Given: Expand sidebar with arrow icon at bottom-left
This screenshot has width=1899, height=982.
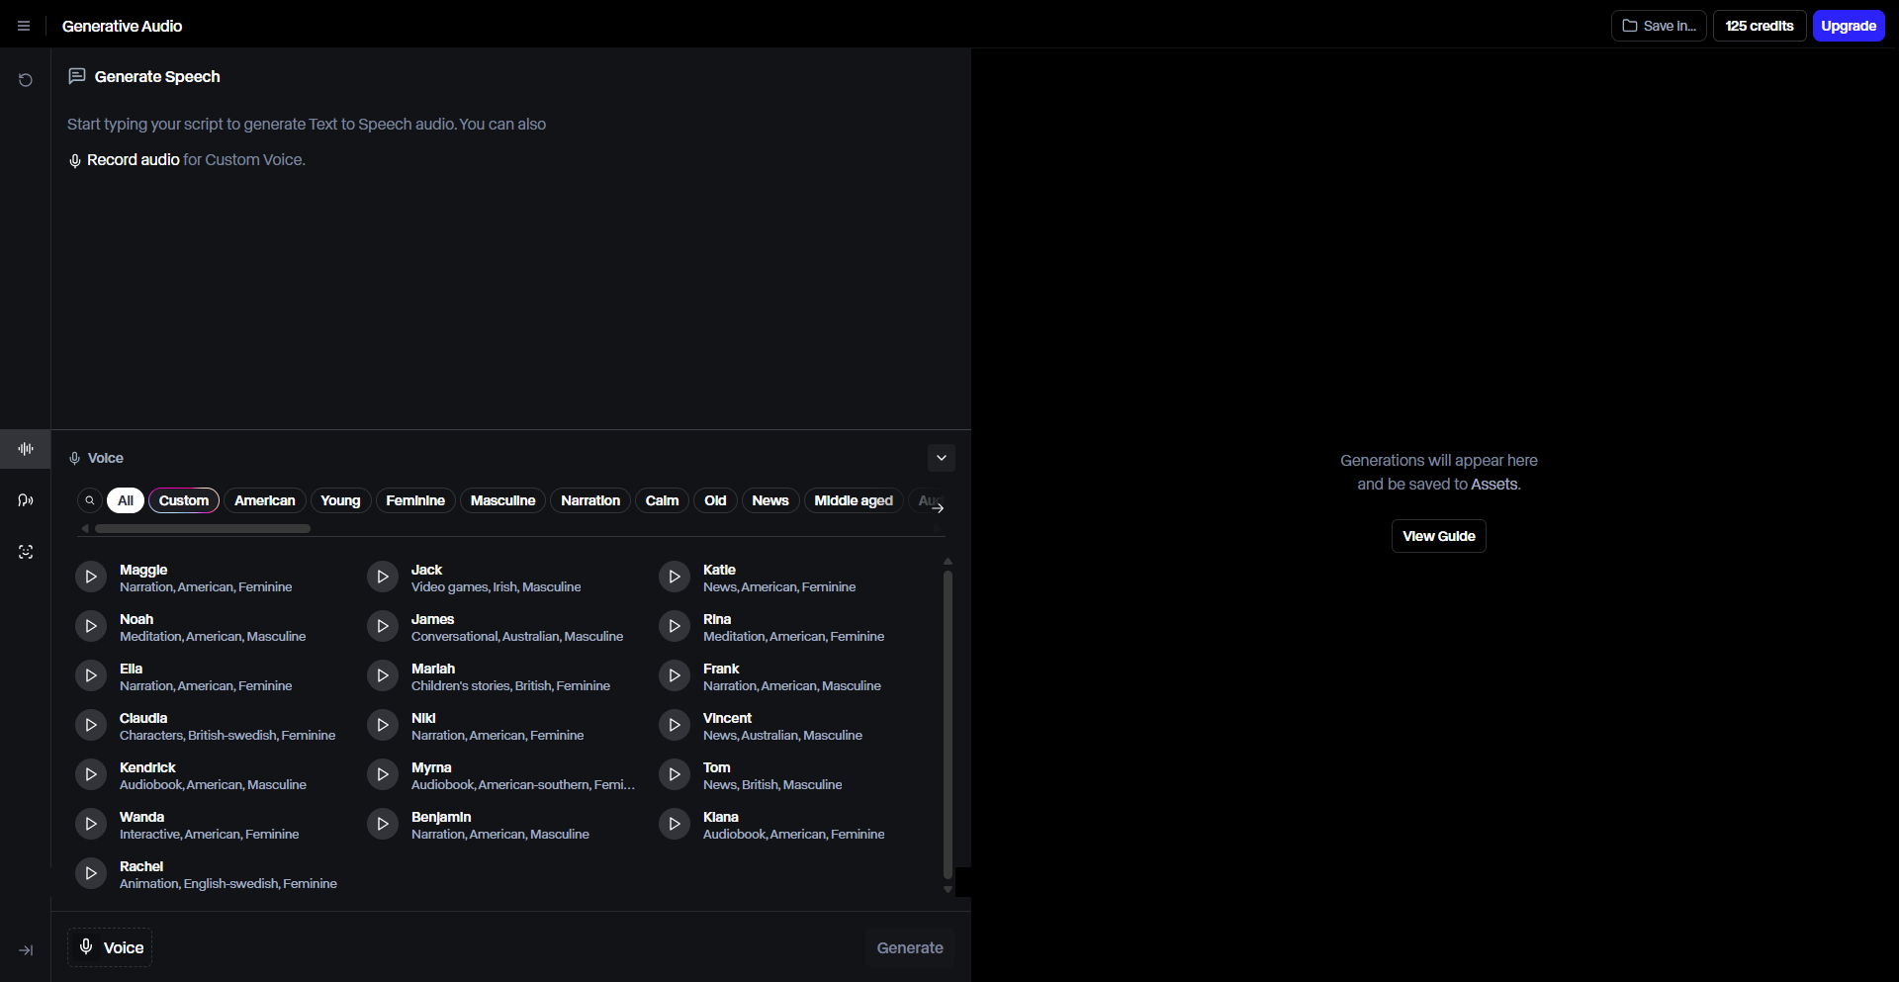Looking at the screenshot, I should click(26, 950).
